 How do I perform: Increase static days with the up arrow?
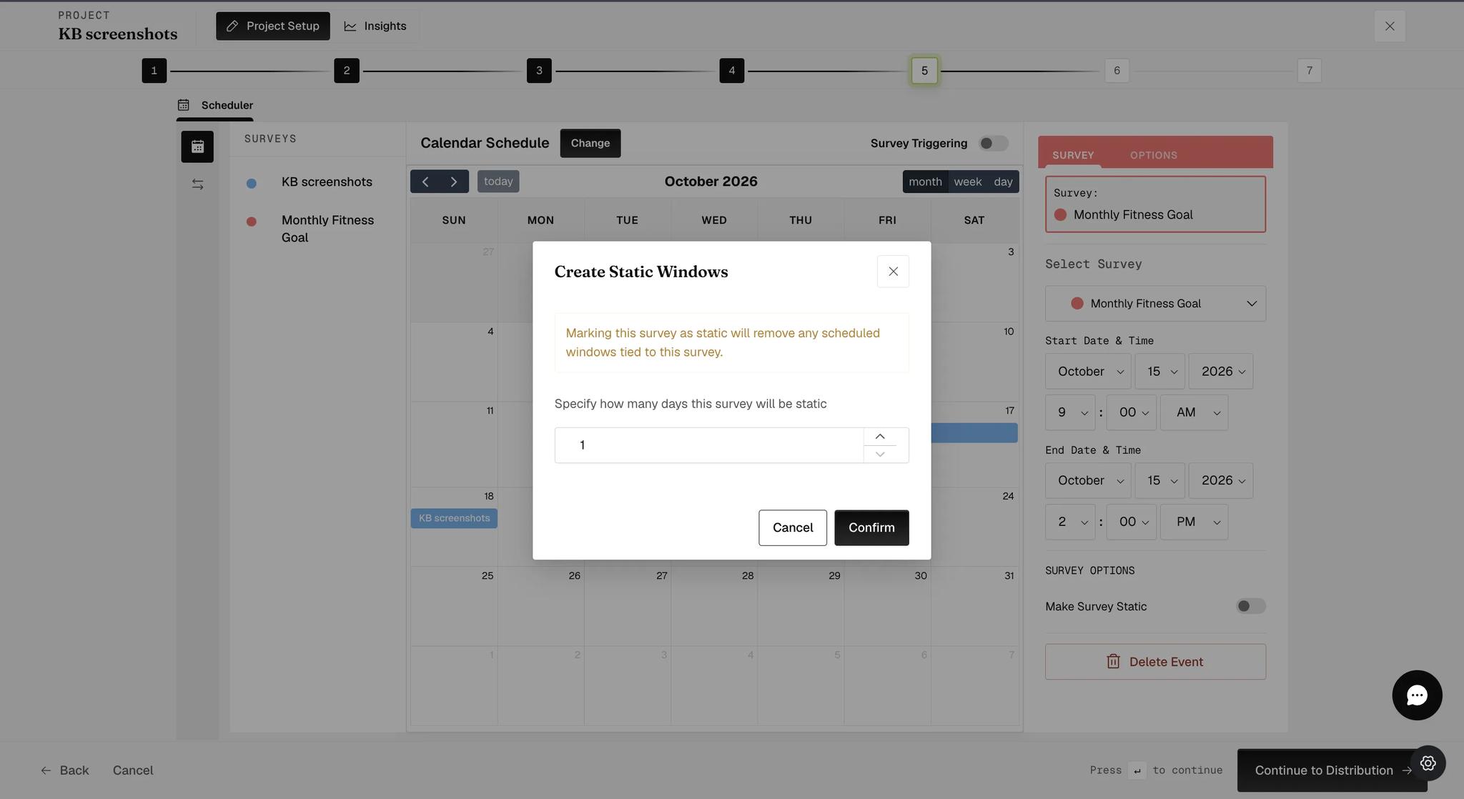(x=880, y=437)
